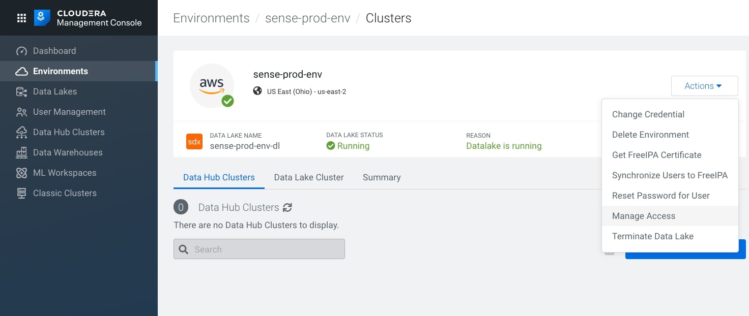Open Data Warehouses page
Image resolution: width=749 pixels, height=316 pixels.
[79, 152]
